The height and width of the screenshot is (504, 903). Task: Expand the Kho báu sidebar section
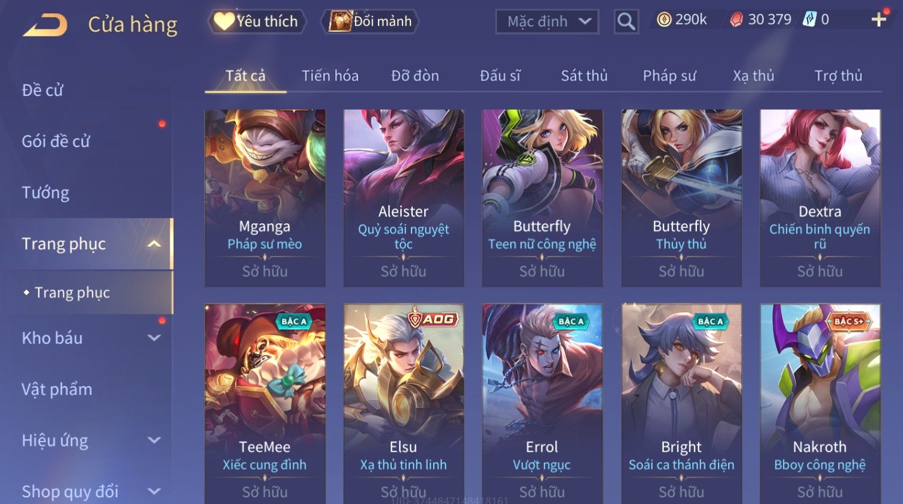[x=154, y=338]
